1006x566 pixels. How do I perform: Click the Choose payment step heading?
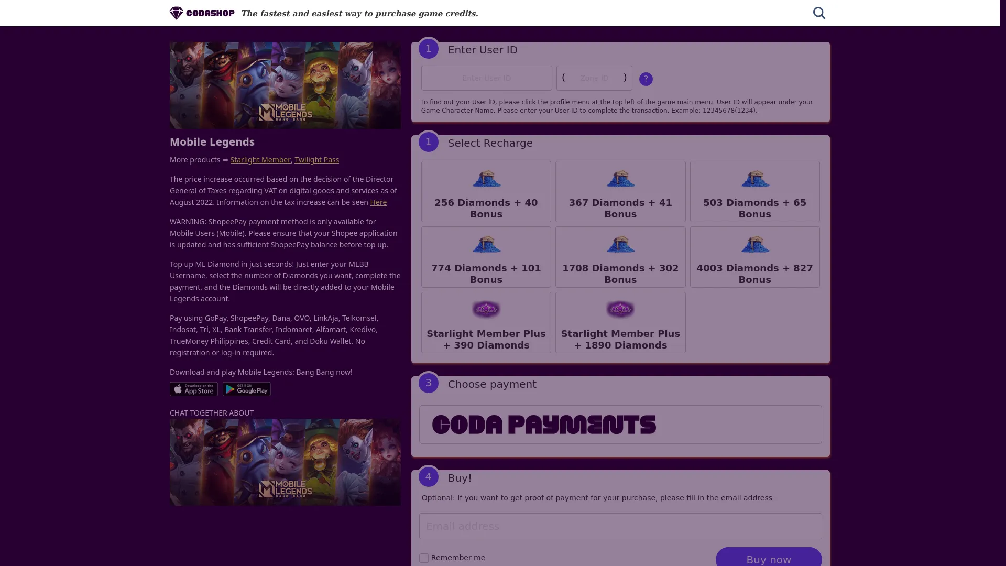tap(492, 384)
